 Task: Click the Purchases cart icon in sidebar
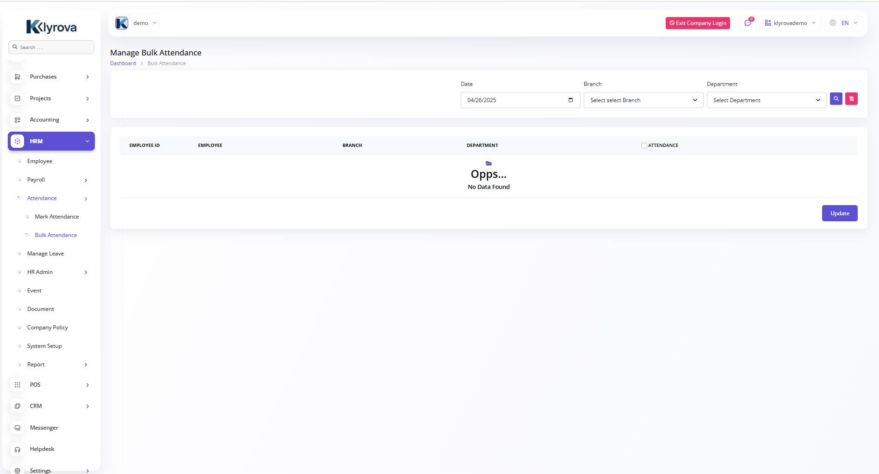click(x=18, y=77)
